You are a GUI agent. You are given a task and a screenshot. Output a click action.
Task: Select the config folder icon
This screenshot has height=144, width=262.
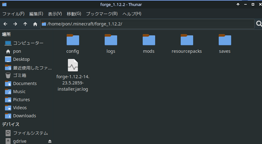(x=73, y=40)
